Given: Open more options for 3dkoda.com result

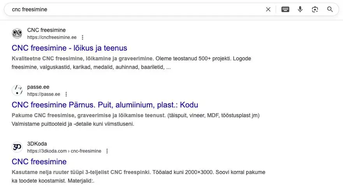Looking at the screenshot, I should tap(107, 151).
